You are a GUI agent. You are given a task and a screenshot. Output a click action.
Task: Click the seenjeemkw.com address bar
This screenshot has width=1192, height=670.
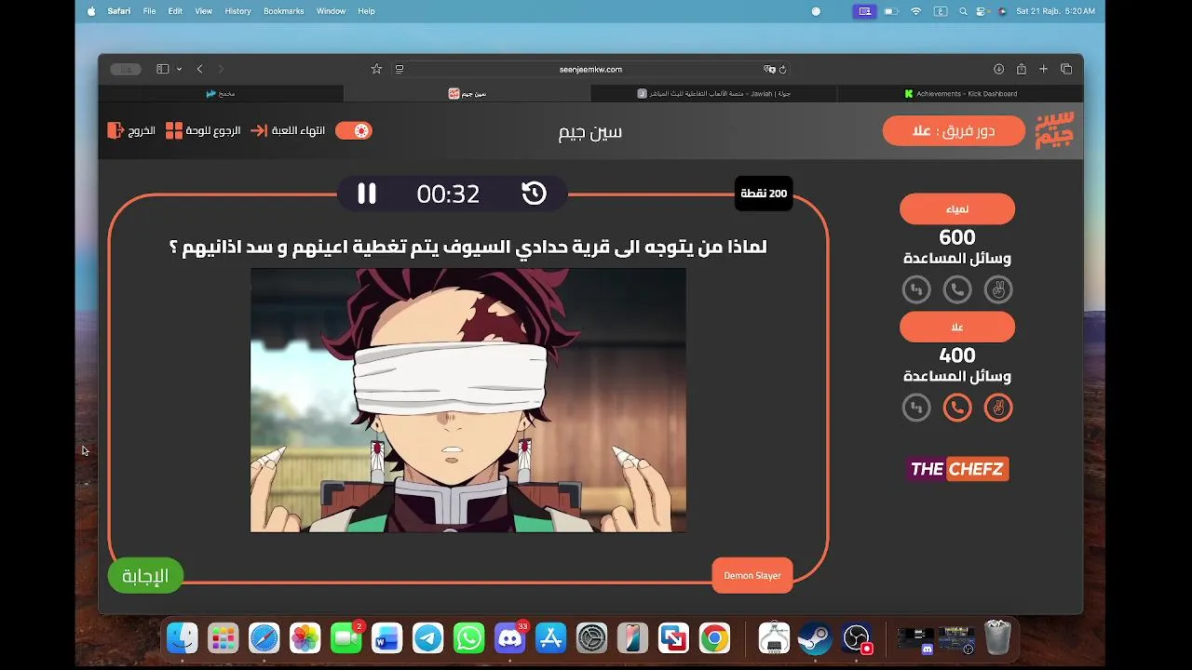coord(590,69)
